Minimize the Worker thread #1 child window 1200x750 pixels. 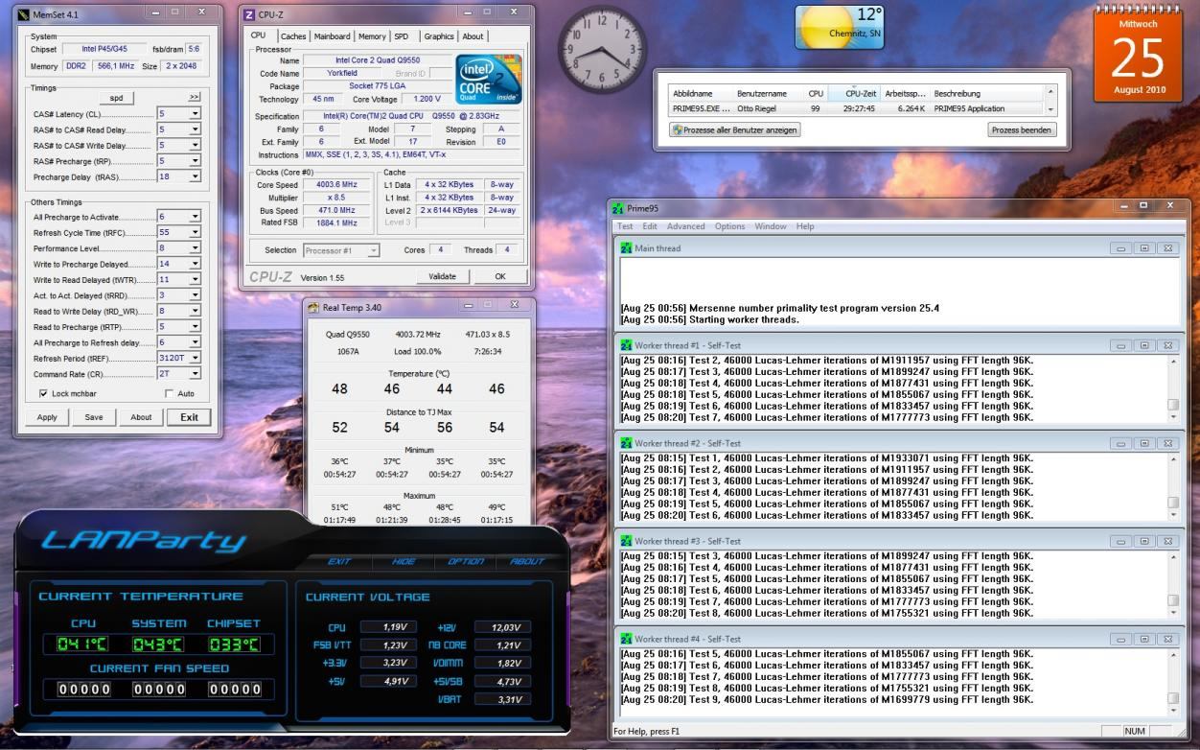point(1120,345)
